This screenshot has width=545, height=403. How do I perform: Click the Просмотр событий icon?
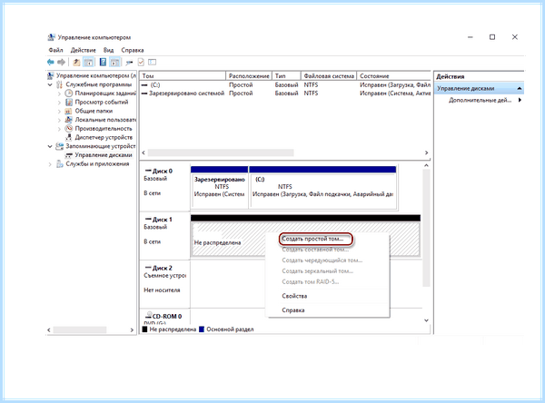tap(69, 103)
